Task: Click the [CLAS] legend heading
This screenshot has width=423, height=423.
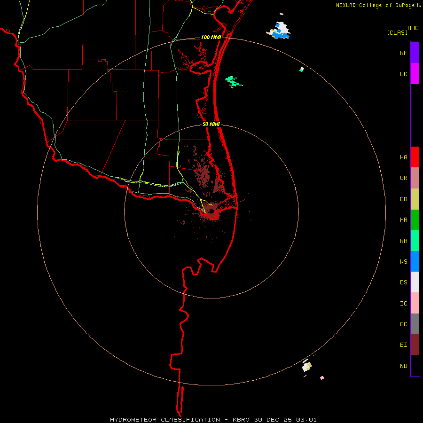Action: point(397,32)
